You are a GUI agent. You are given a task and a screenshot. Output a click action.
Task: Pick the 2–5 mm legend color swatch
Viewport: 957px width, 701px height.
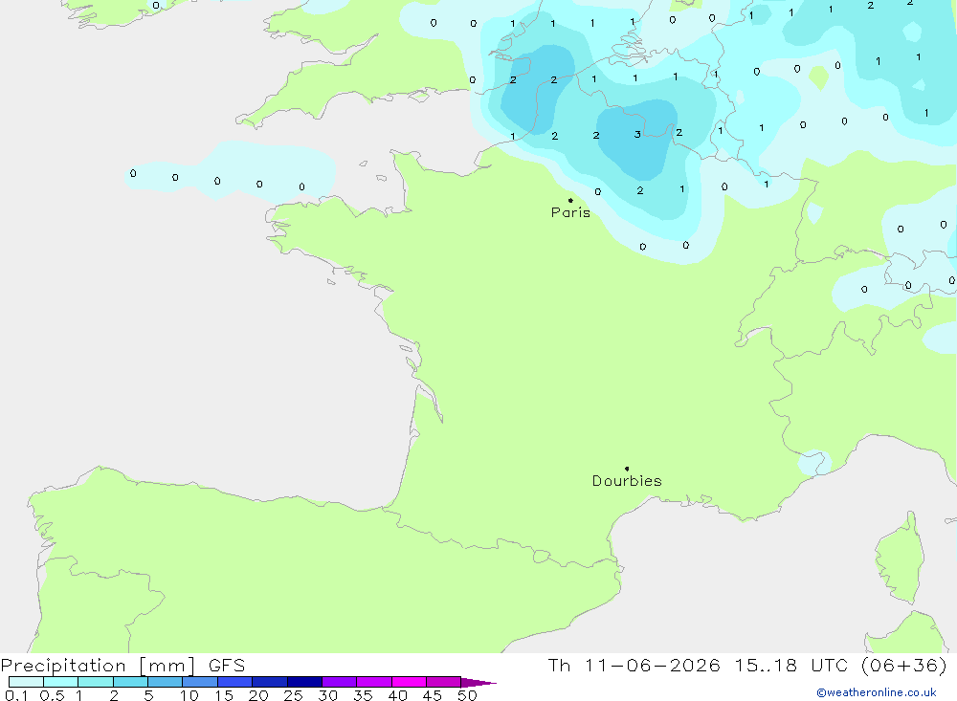[130, 682]
